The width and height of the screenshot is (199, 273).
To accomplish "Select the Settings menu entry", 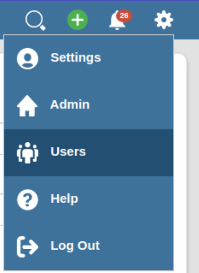I will 89,59.
